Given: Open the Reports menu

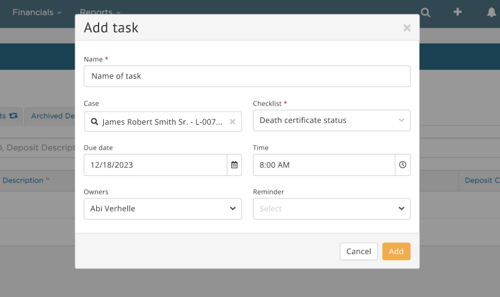Looking at the screenshot, I should (100, 12).
